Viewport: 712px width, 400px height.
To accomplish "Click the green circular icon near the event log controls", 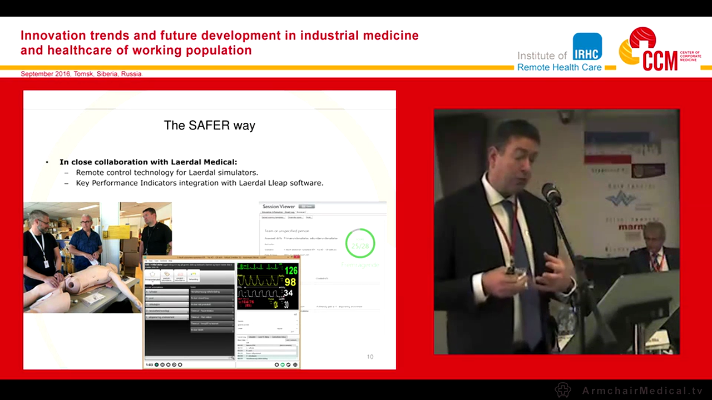I will 281,364.
